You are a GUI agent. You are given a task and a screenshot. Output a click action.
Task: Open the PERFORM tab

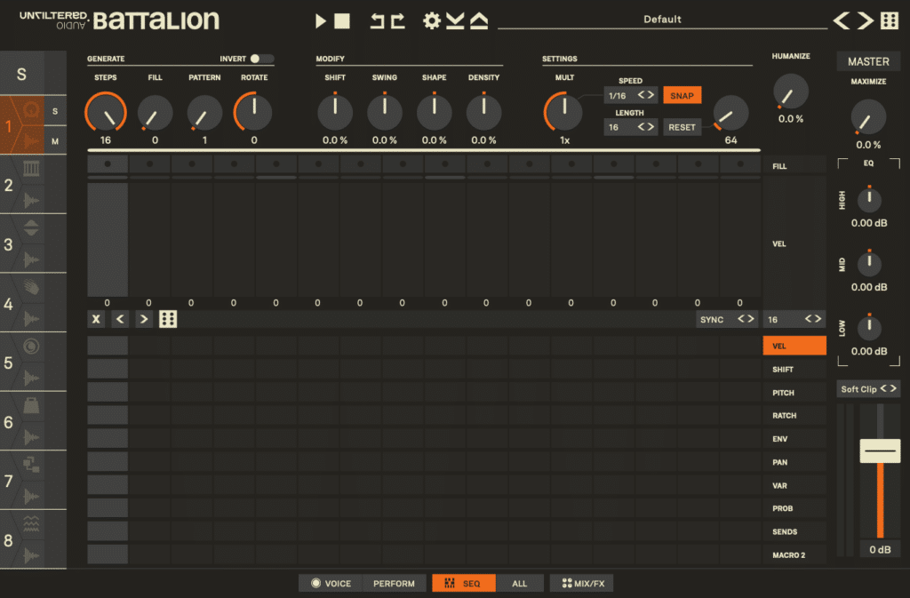[394, 584]
